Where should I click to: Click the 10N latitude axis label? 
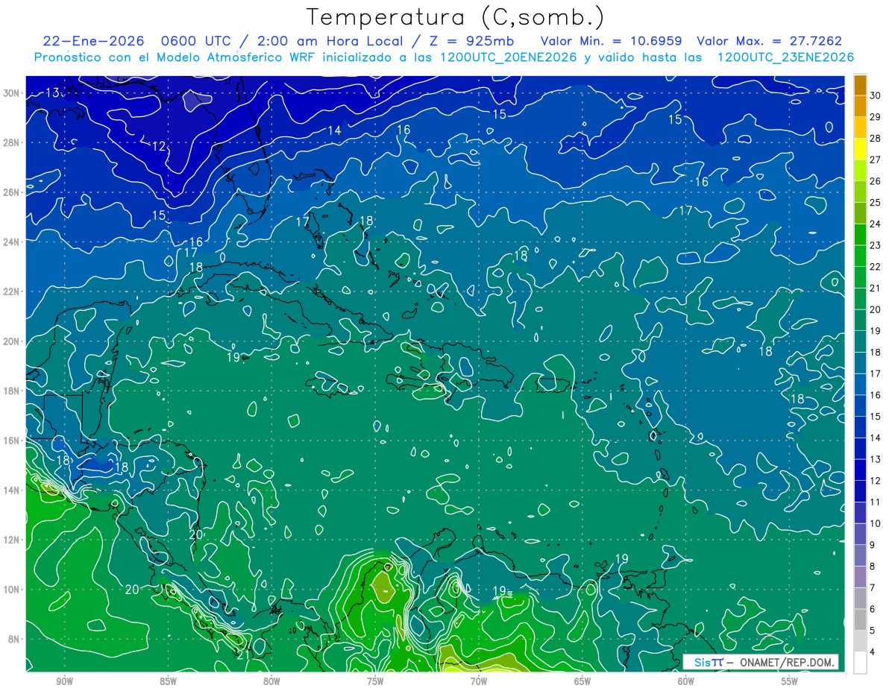pos(12,590)
